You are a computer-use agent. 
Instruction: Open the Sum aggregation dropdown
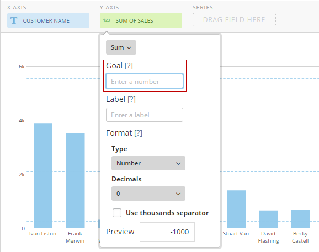coord(121,47)
